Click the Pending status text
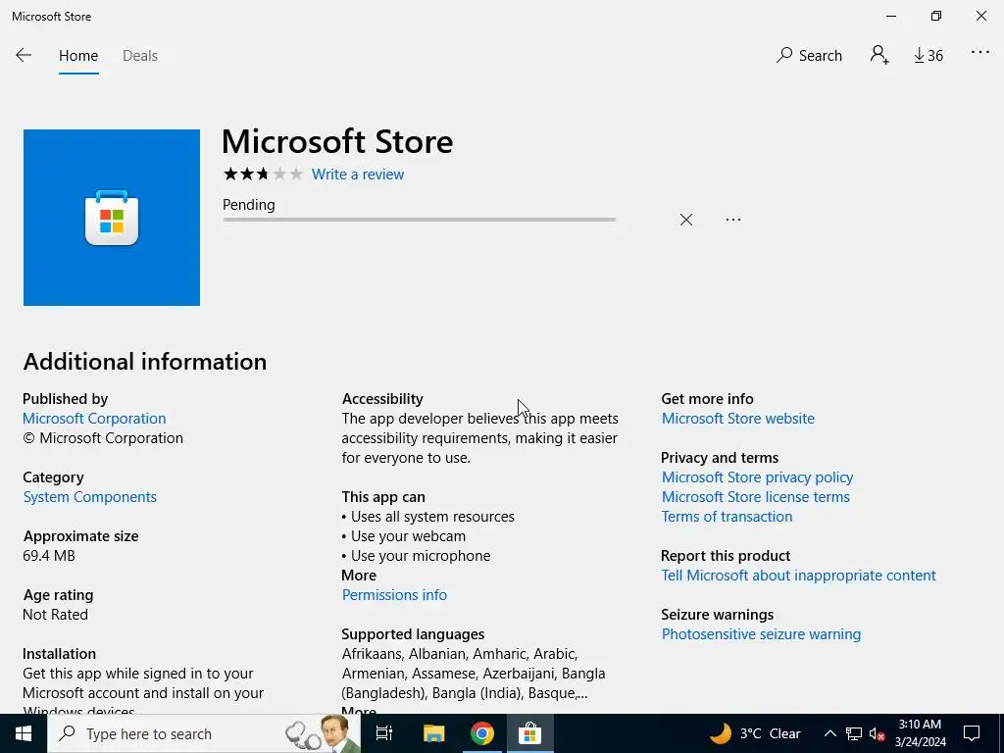The height and width of the screenshot is (753, 1004). (248, 205)
